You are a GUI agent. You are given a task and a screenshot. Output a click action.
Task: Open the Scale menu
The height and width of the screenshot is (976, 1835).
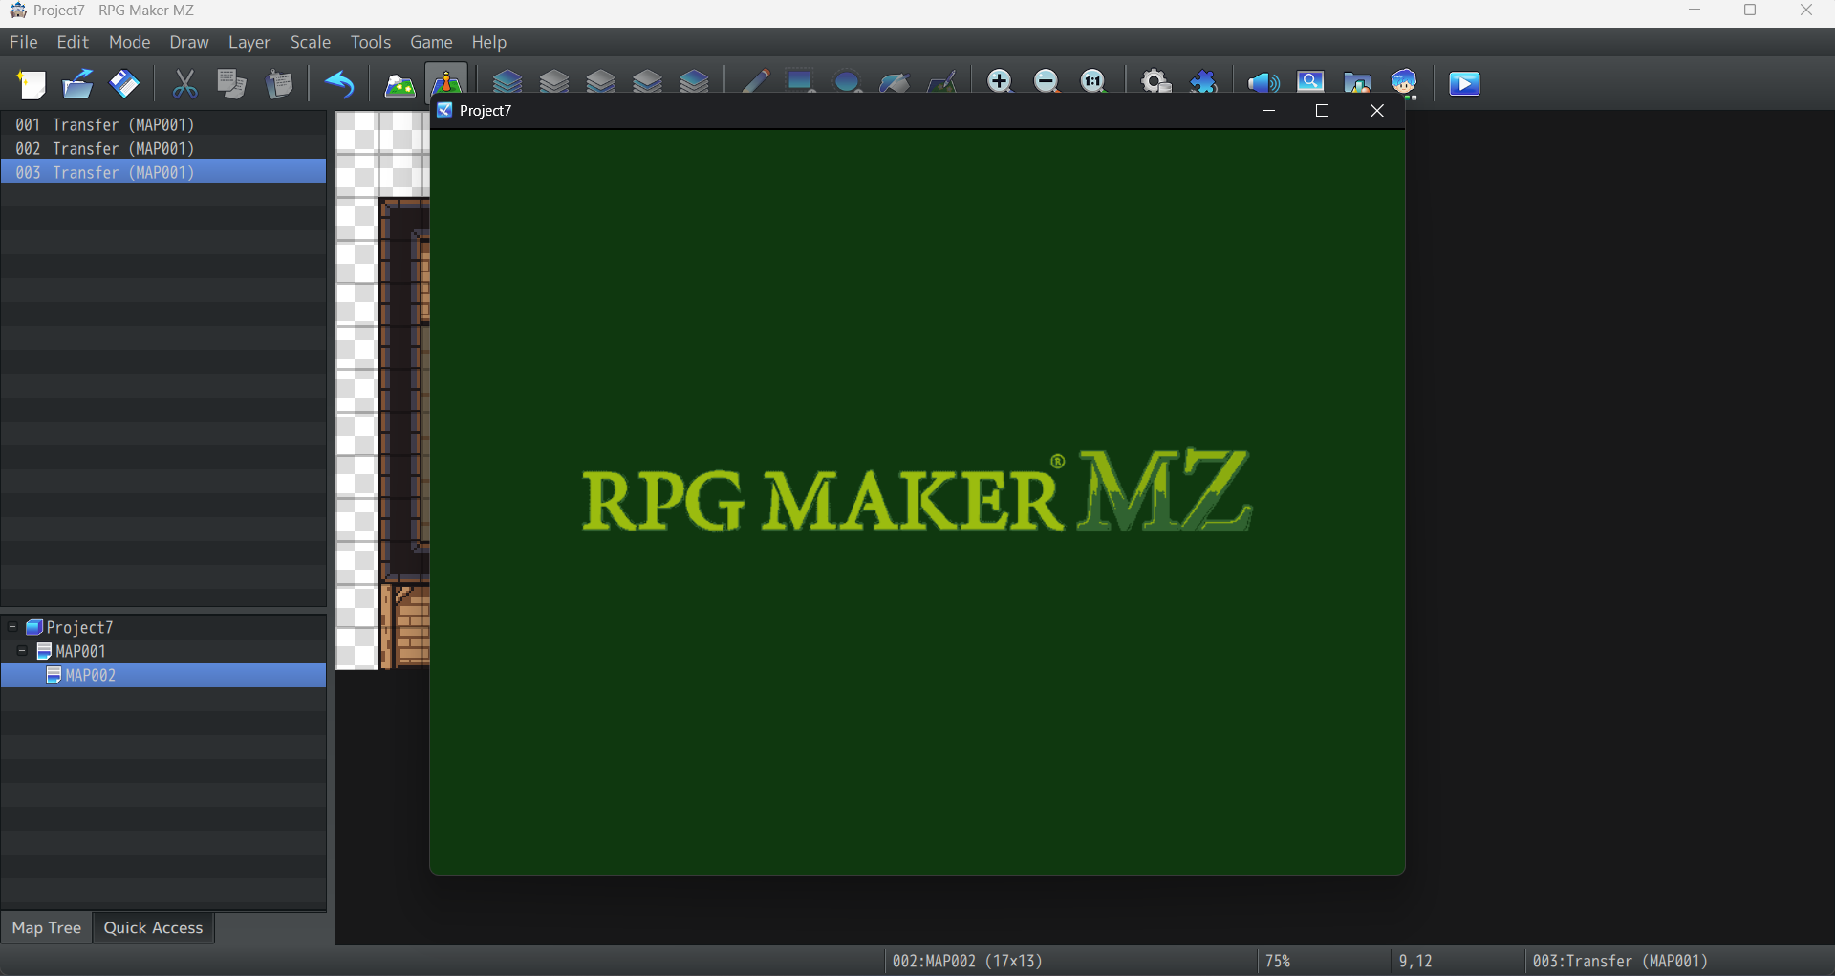(x=311, y=42)
